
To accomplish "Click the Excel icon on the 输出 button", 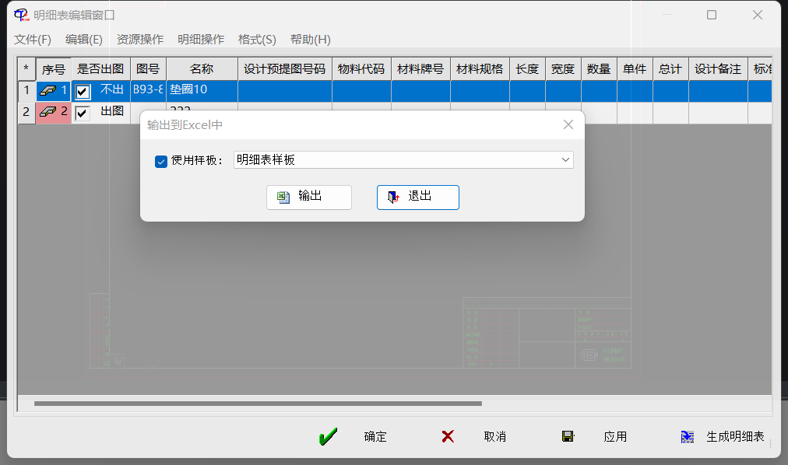I will [x=283, y=197].
